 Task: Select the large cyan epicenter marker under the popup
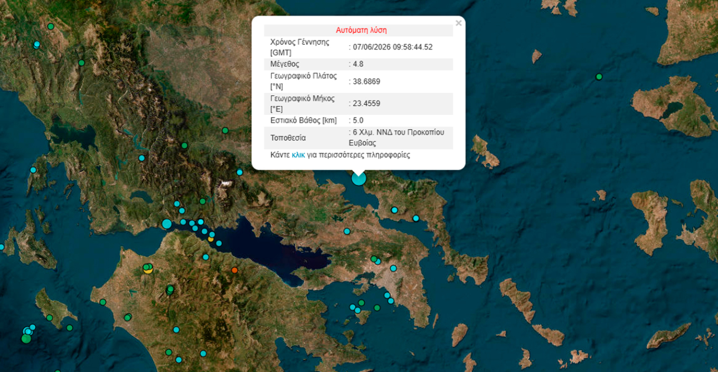358,179
